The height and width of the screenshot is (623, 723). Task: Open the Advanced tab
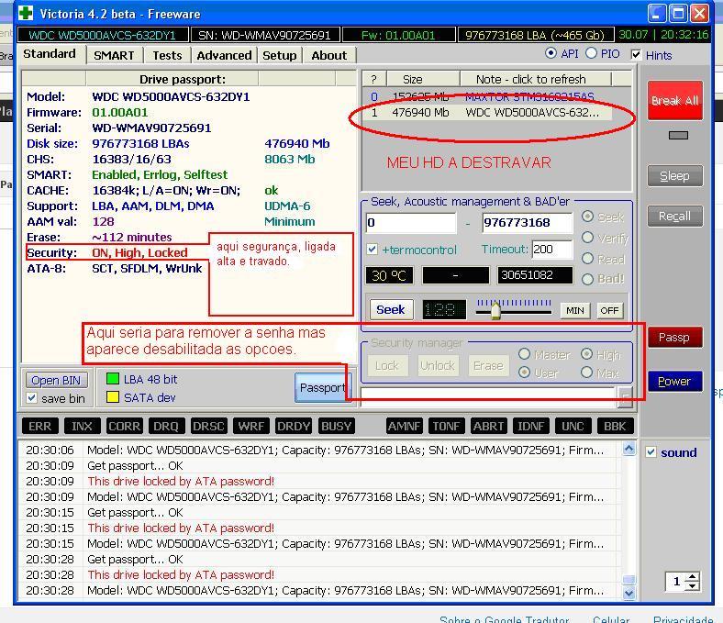tap(224, 55)
